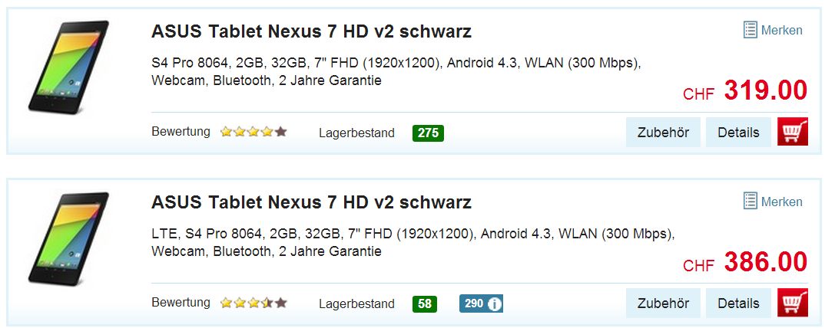
Task: Open Zubehör for the first Nexus 7
Action: (663, 133)
